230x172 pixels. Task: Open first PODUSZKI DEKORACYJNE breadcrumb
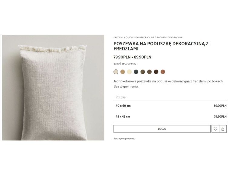pyautogui.click(x=141, y=37)
